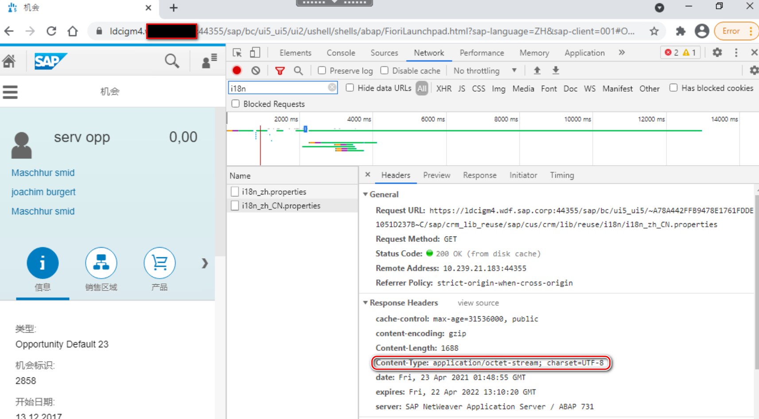Viewport: 759px width, 419px height.
Task: Open the Application tab
Action: (584, 53)
